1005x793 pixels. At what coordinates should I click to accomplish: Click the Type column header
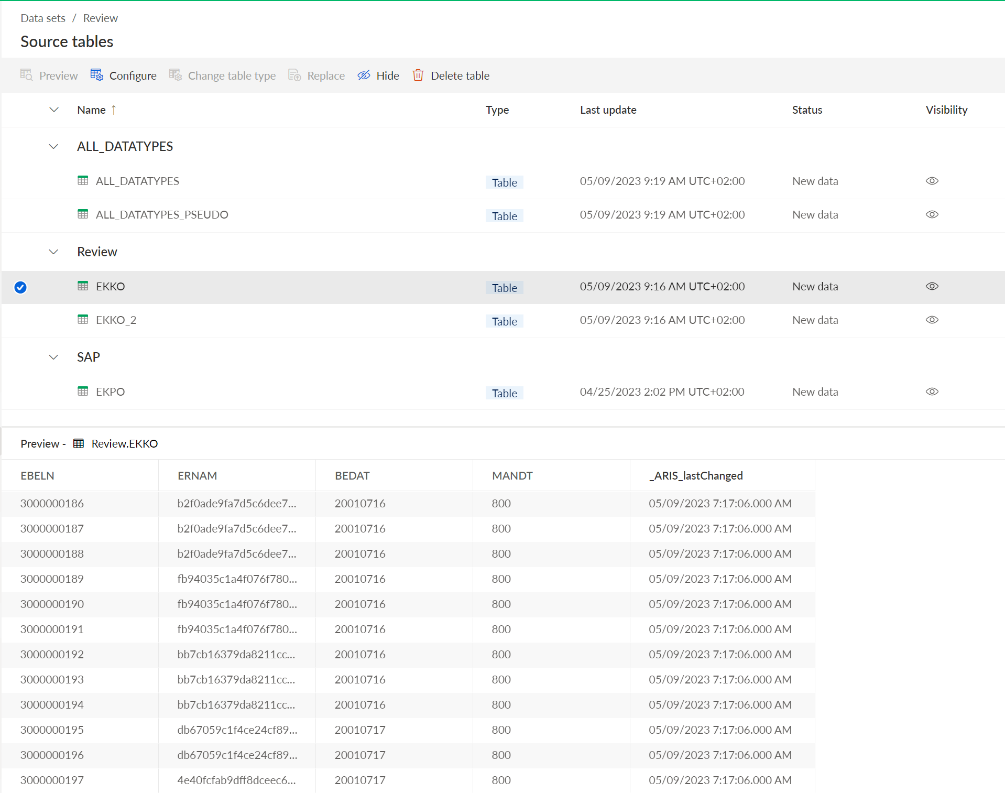(x=497, y=110)
